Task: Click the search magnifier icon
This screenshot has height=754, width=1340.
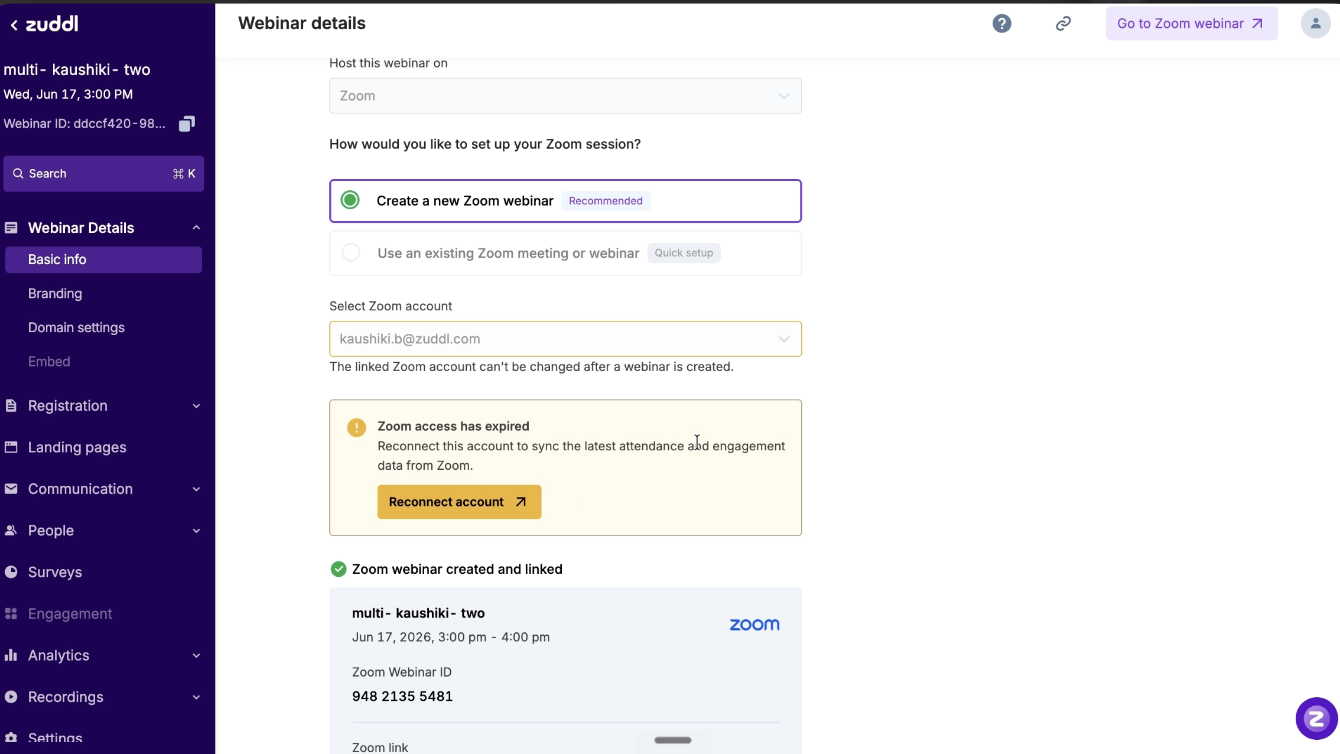Action: (x=18, y=174)
